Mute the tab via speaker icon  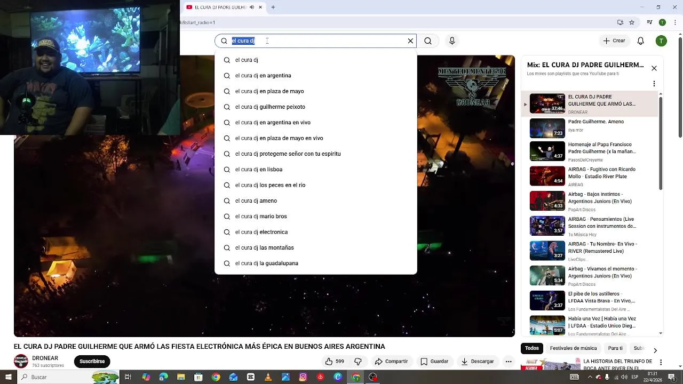252,7
